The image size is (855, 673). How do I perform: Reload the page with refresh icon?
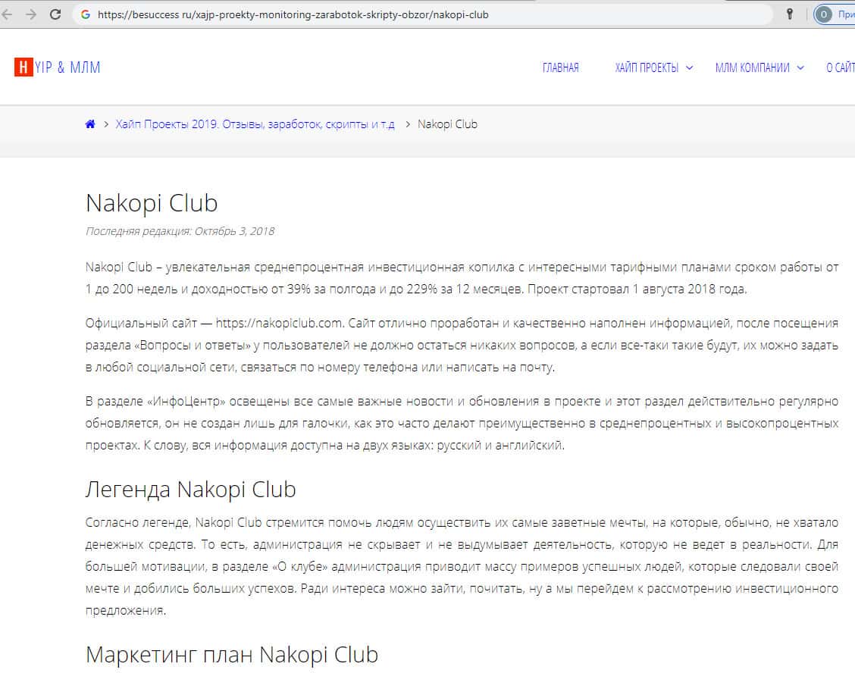pyautogui.click(x=55, y=14)
